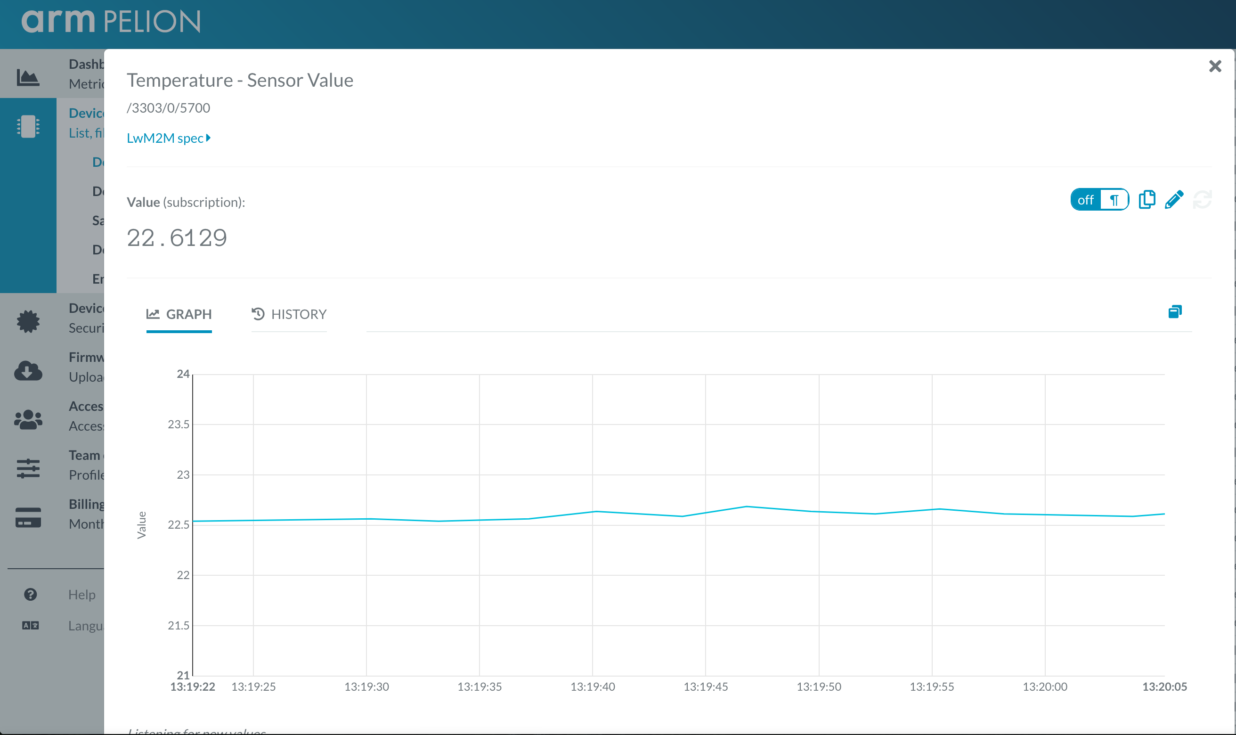Open Access management people icon

28,419
